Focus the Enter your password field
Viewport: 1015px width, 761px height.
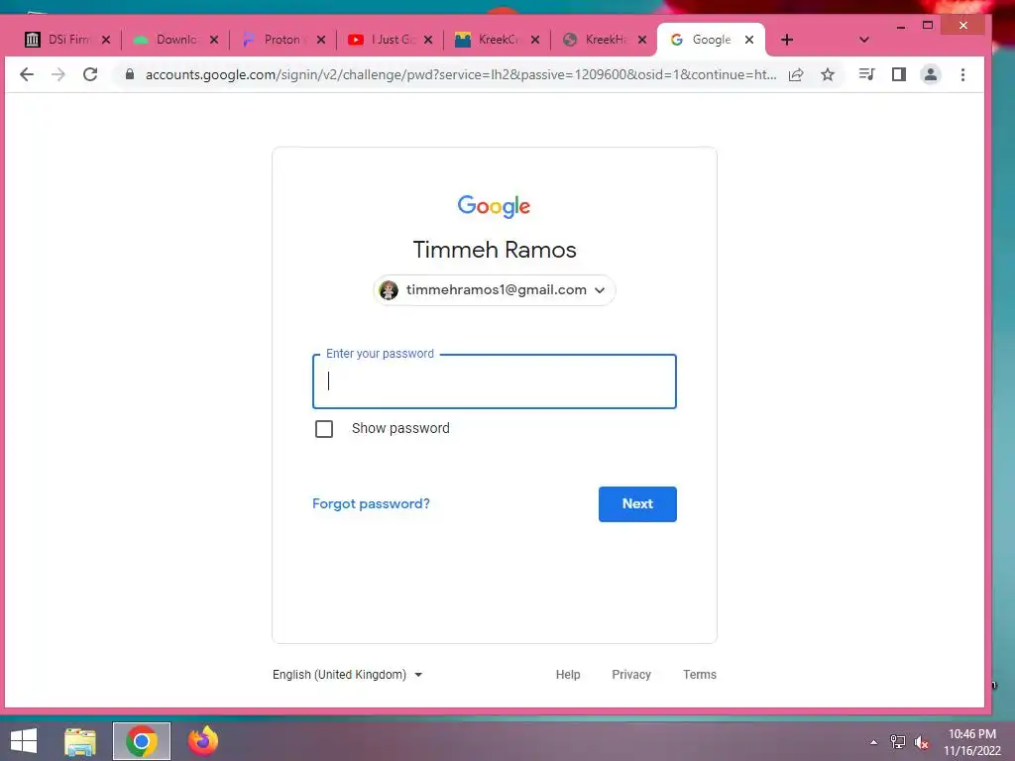(x=495, y=381)
